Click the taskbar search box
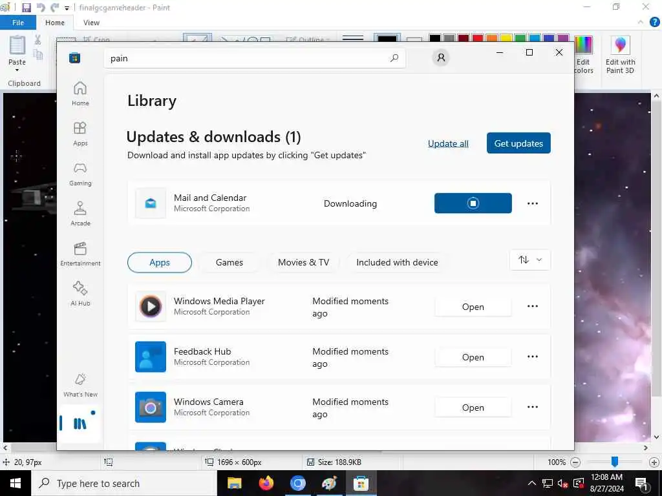This screenshot has width=662, height=496. [x=123, y=483]
